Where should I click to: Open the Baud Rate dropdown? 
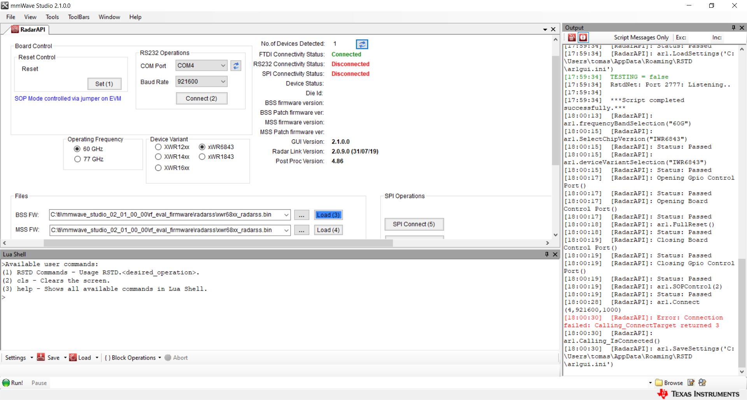point(223,82)
